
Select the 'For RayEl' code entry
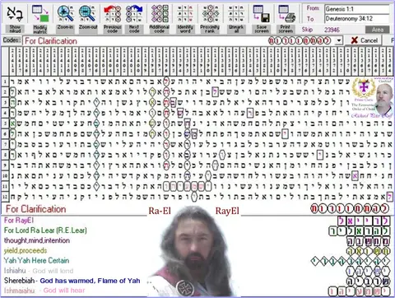click(19, 221)
